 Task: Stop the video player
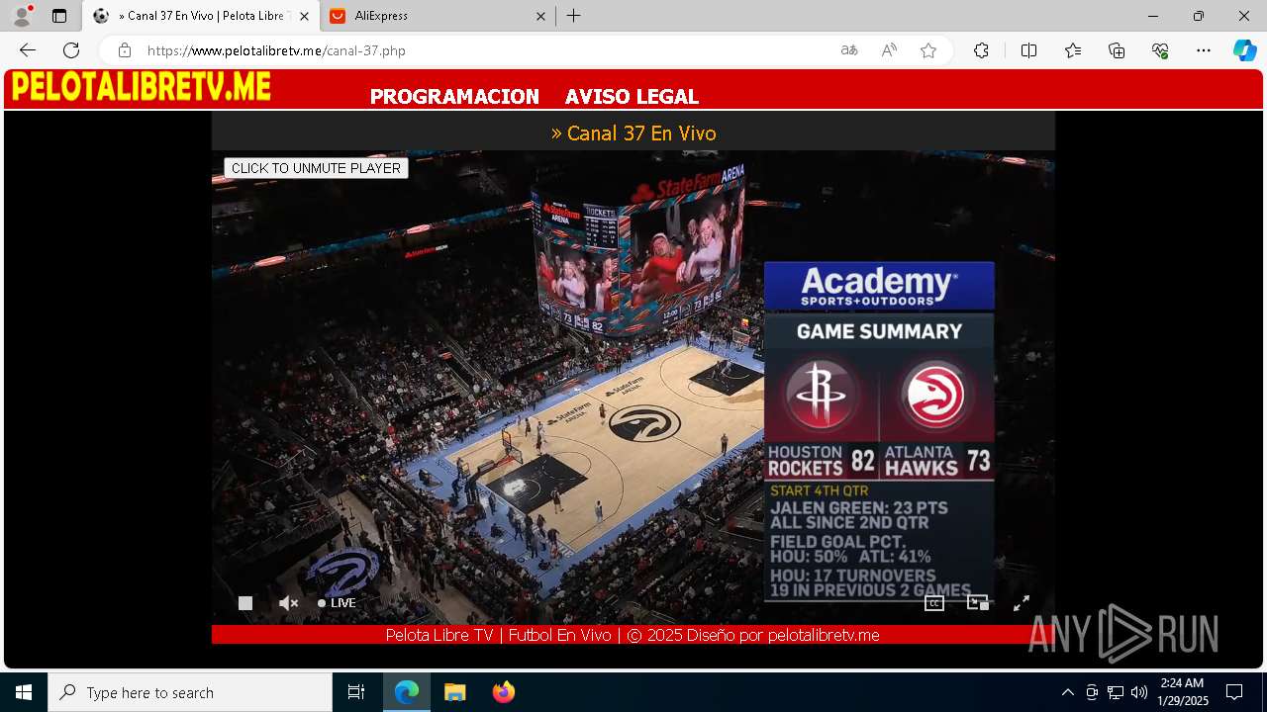point(245,603)
